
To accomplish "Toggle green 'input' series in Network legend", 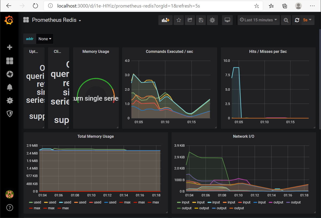I will [185, 202].
